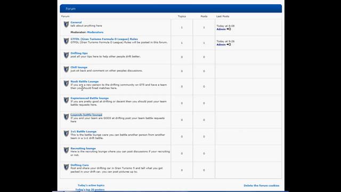Click the shield icon beside 1v1 Battle Lounge

66,133
